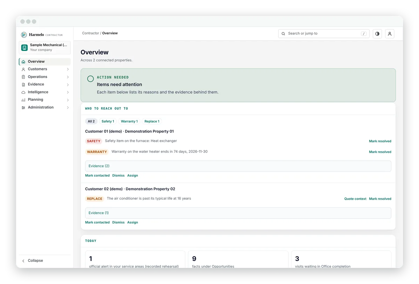Image resolution: width=419 pixels, height=284 pixels.
Task: Click the Planning bar chart icon
Action: [x=23, y=100]
